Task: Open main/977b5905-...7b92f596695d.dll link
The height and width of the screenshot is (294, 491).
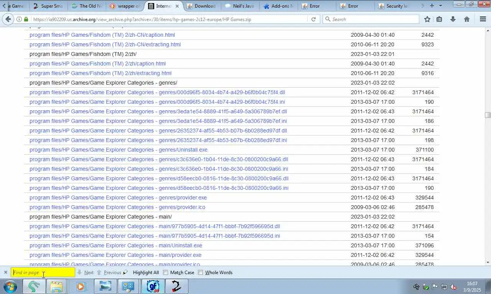Action: 155,226
